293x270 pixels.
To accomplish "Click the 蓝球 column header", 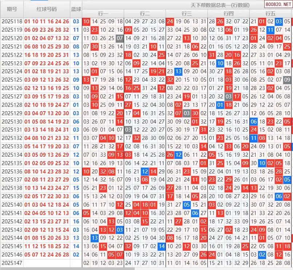I will click(76, 9).
